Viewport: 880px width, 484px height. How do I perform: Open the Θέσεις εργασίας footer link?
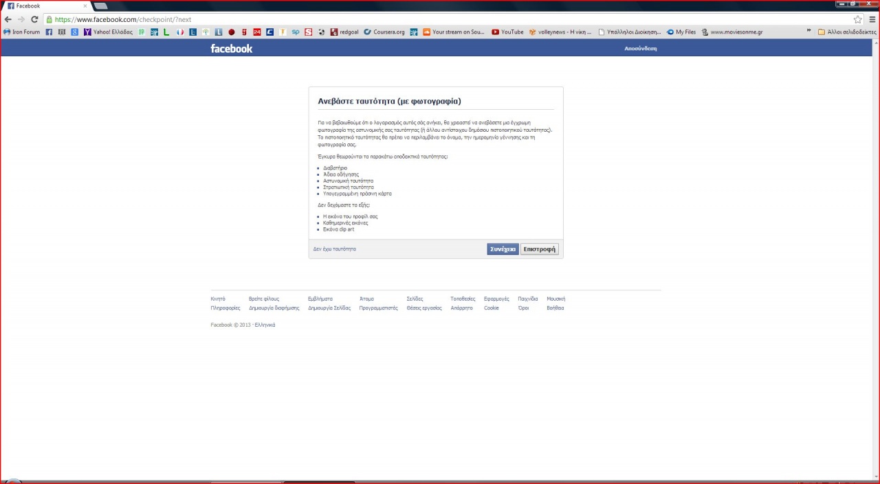tap(424, 308)
